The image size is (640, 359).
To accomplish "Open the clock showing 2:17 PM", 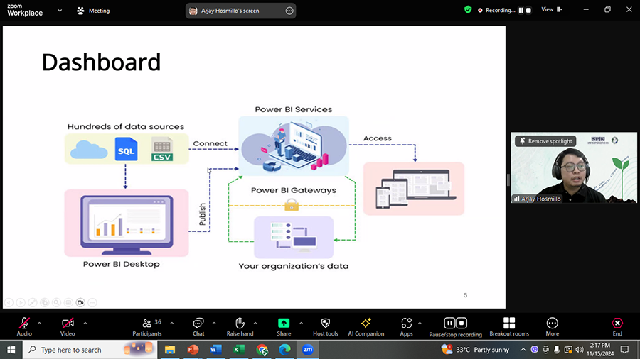I will pyautogui.click(x=600, y=350).
